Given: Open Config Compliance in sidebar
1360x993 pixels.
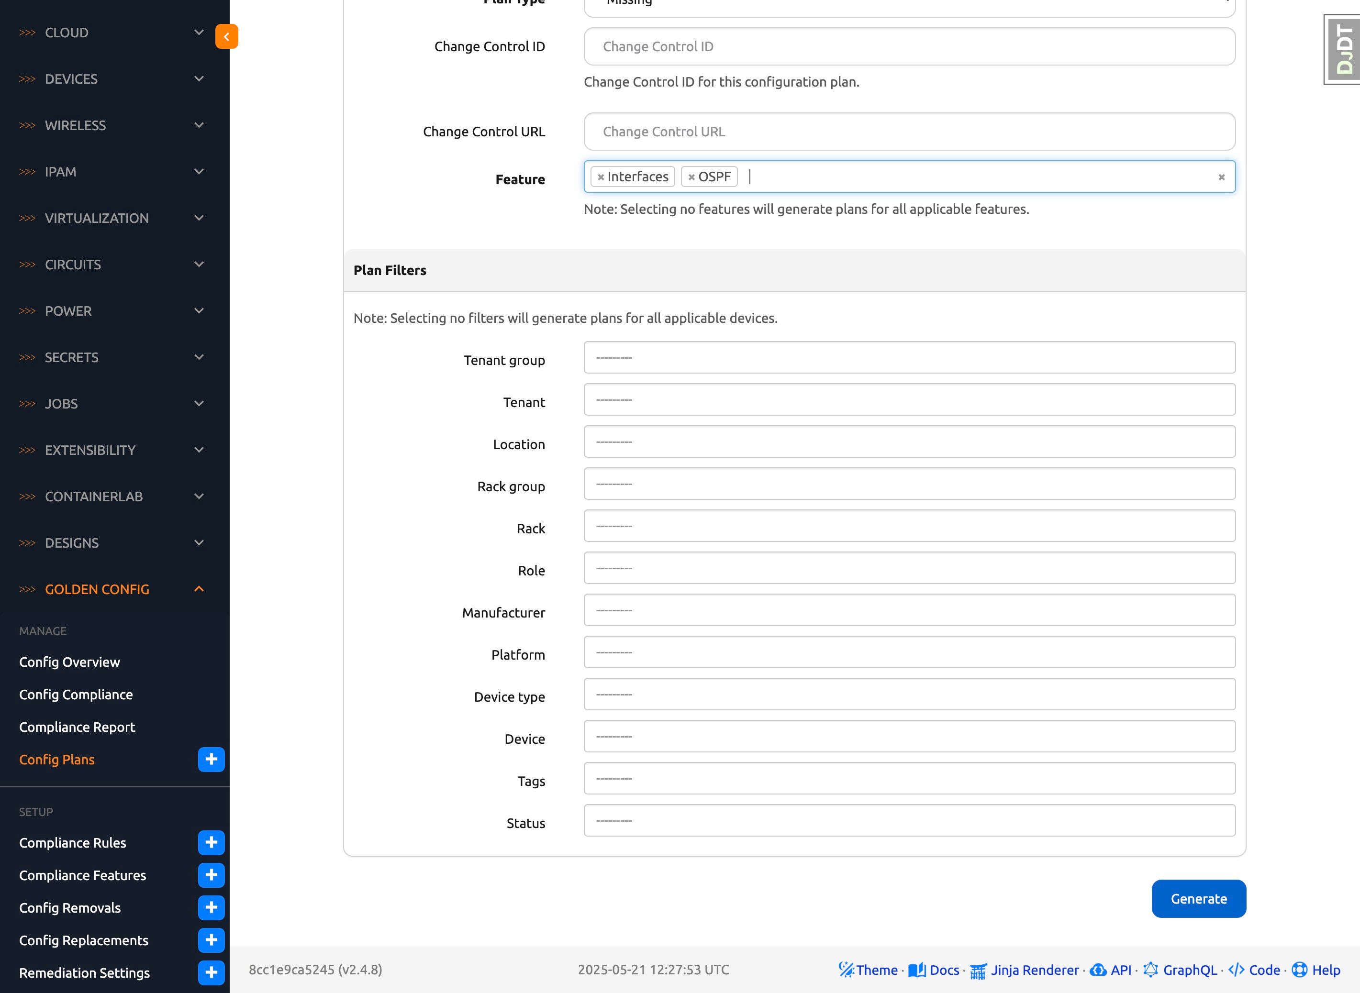Looking at the screenshot, I should (x=76, y=694).
